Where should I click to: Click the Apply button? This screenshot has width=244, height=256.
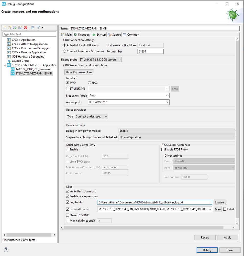click(x=228, y=237)
